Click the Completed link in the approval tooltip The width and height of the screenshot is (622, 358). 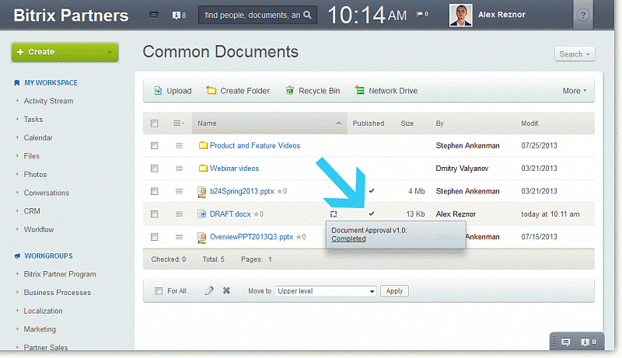click(x=348, y=239)
